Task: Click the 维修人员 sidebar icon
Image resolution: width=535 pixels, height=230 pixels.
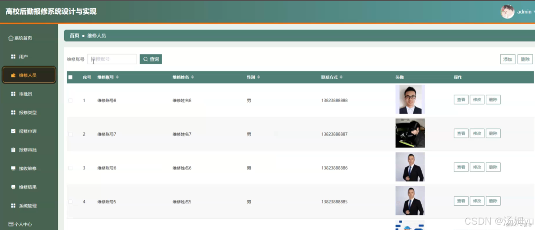Action: [x=13, y=75]
